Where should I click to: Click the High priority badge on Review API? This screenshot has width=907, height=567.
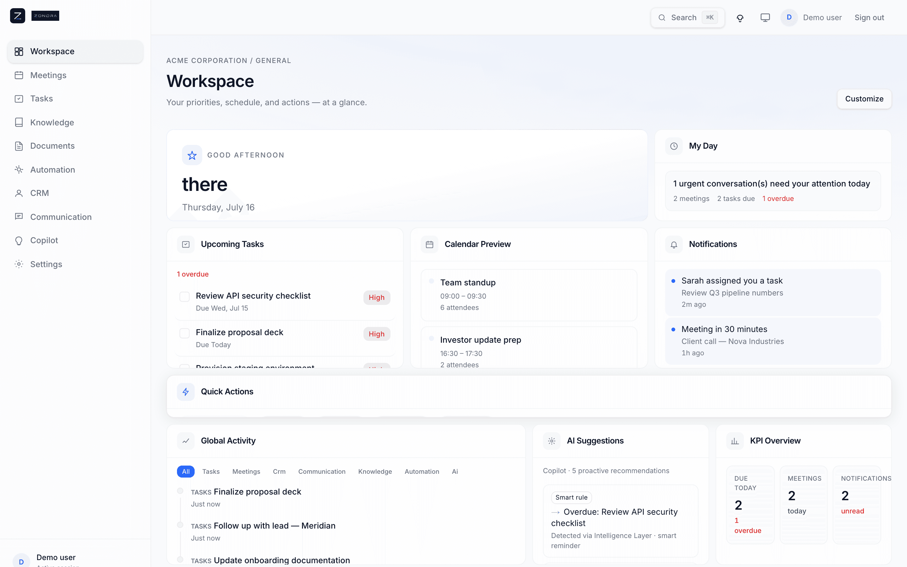point(377,297)
